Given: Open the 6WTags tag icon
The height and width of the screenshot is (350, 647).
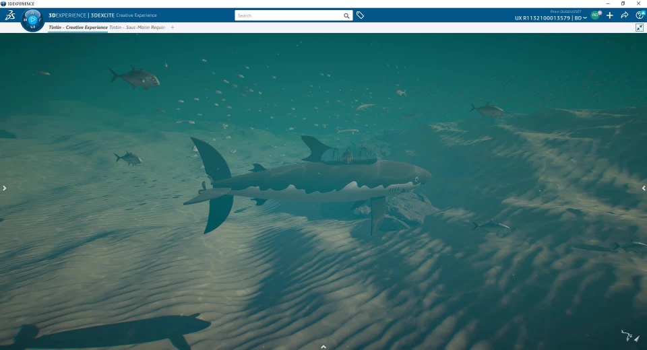Looking at the screenshot, I should tap(360, 15).
